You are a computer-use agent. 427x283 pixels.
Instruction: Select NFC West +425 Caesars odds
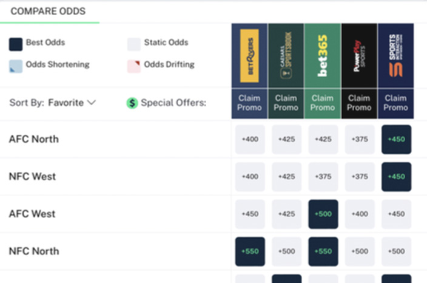point(286,177)
